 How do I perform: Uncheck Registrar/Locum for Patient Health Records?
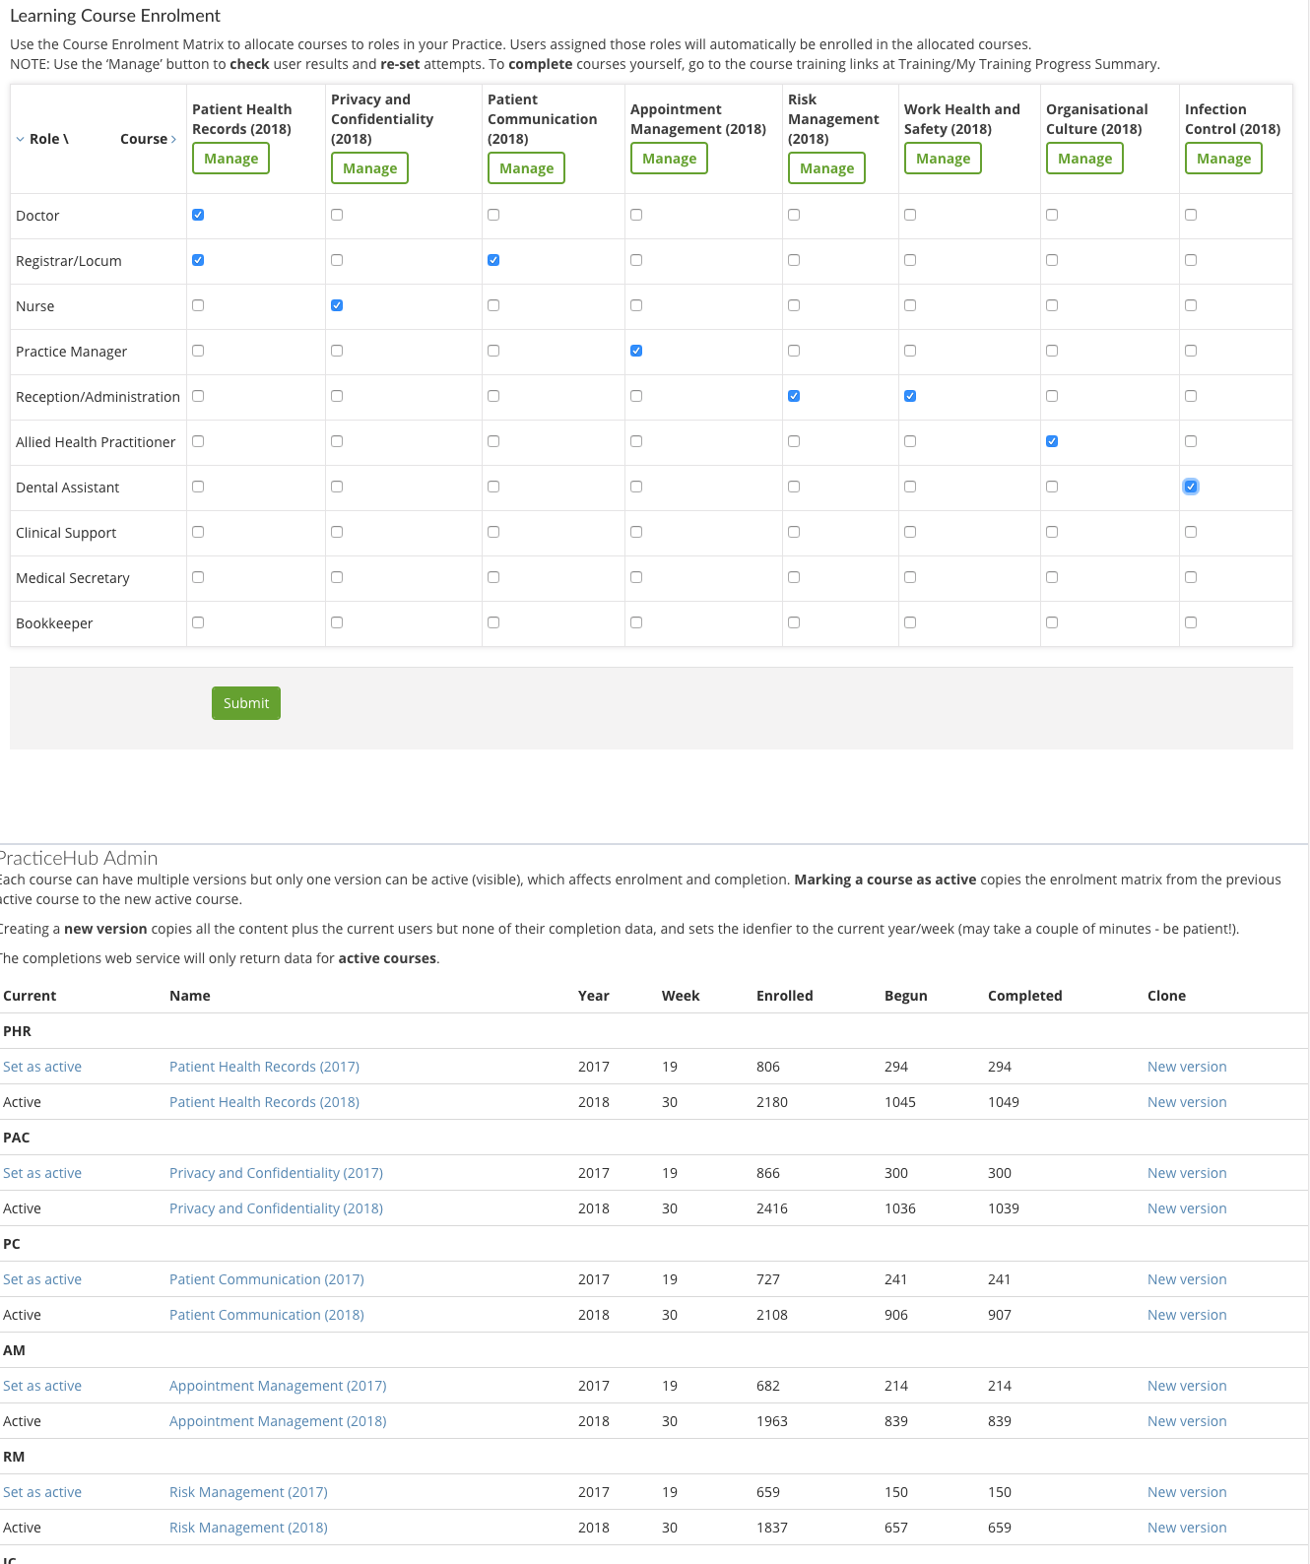point(198,260)
